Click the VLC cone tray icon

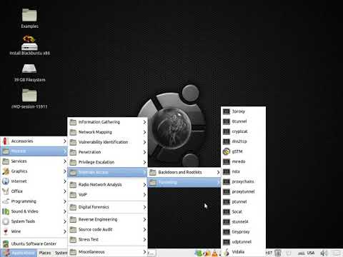click(x=214, y=253)
